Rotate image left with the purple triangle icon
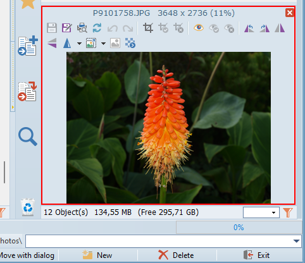The height and width of the screenshot is (263, 305). pos(249,28)
